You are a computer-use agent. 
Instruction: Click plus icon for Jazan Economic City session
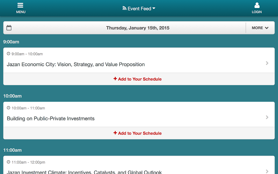pos(115,79)
